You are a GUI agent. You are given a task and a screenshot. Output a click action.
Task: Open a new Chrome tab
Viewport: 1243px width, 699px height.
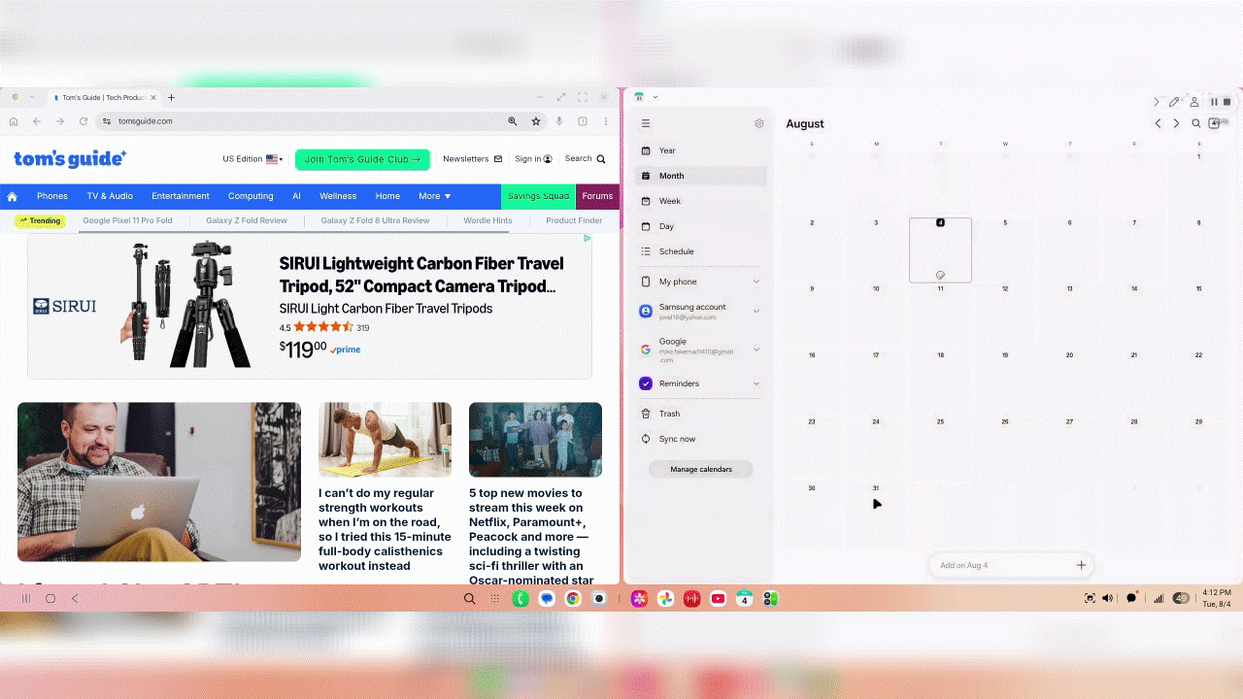pyautogui.click(x=172, y=97)
